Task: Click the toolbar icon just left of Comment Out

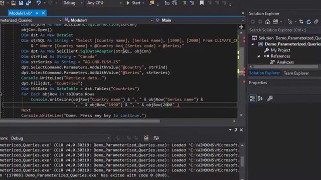Action: click(175, 3)
